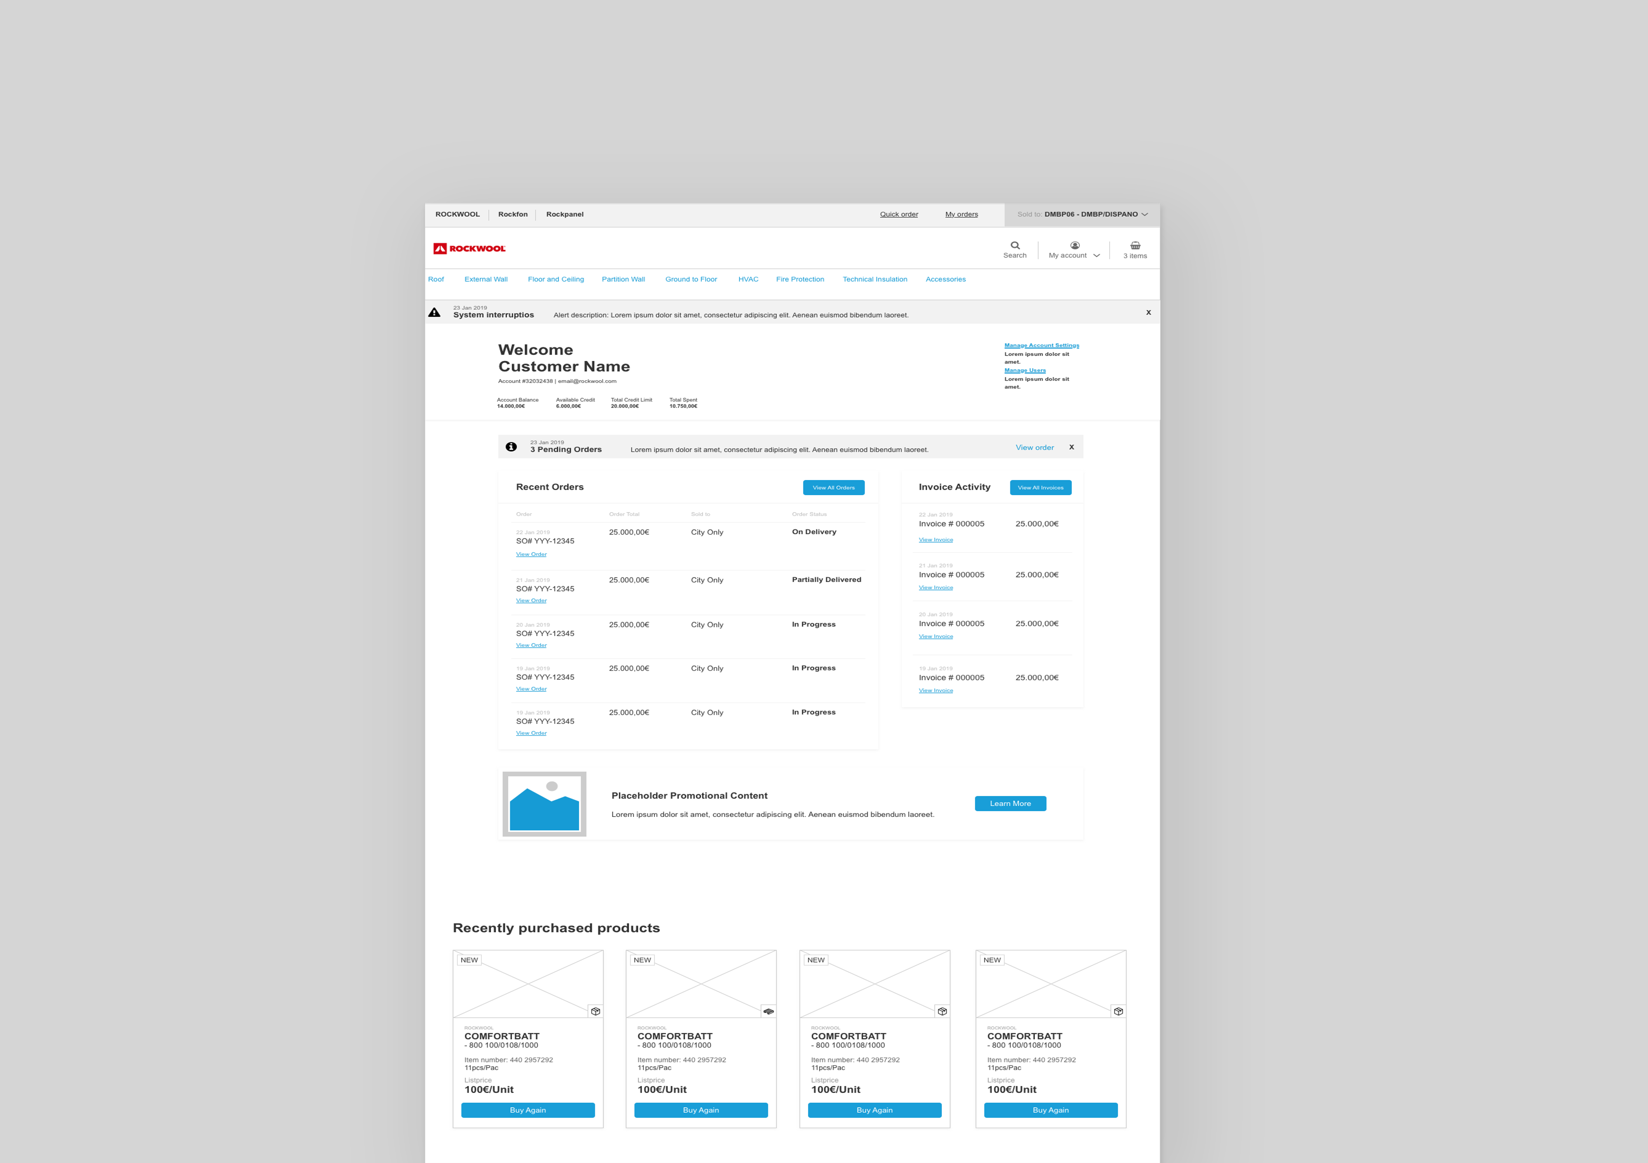Click the Search magnifier icon
The height and width of the screenshot is (1163, 1648).
[x=1015, y=246]
